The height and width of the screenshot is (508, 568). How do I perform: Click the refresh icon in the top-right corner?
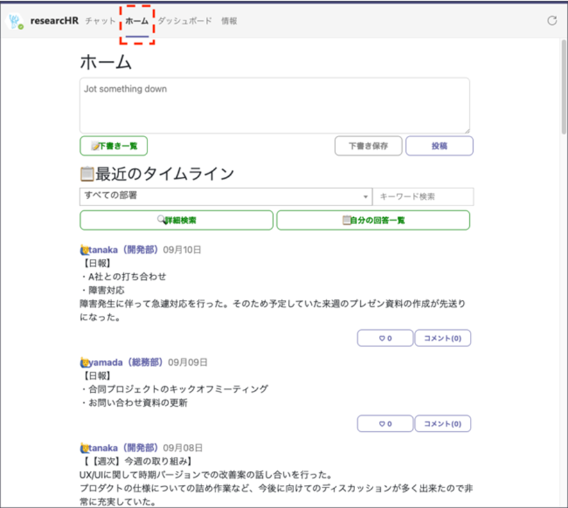[x=552, y=20]
